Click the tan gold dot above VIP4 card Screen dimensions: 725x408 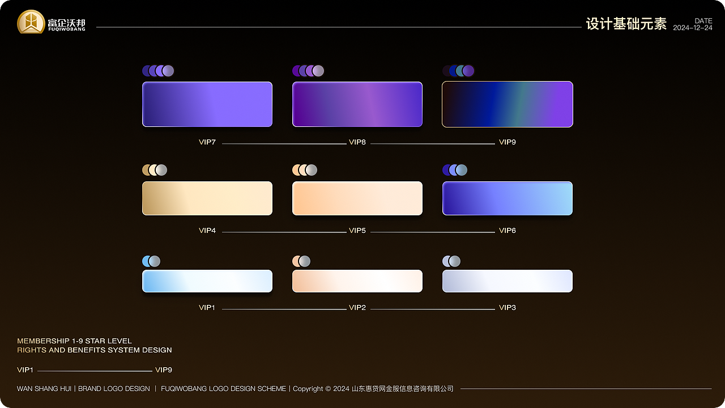click(x=146, y=170)
